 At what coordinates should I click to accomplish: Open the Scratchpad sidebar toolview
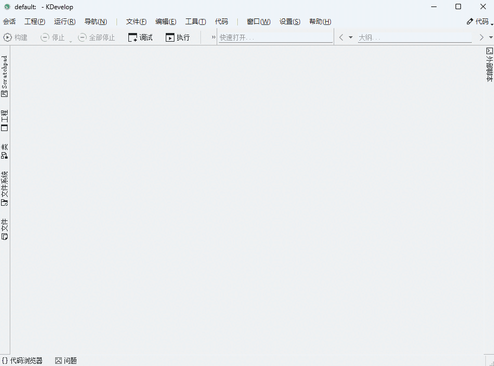click(x=5, y=76)
